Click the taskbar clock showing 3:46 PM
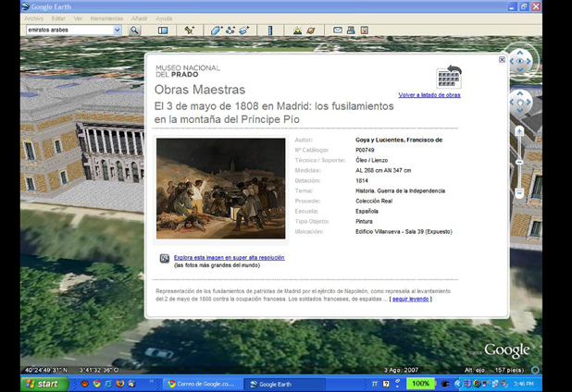572x392 pixels. point(524,384)
